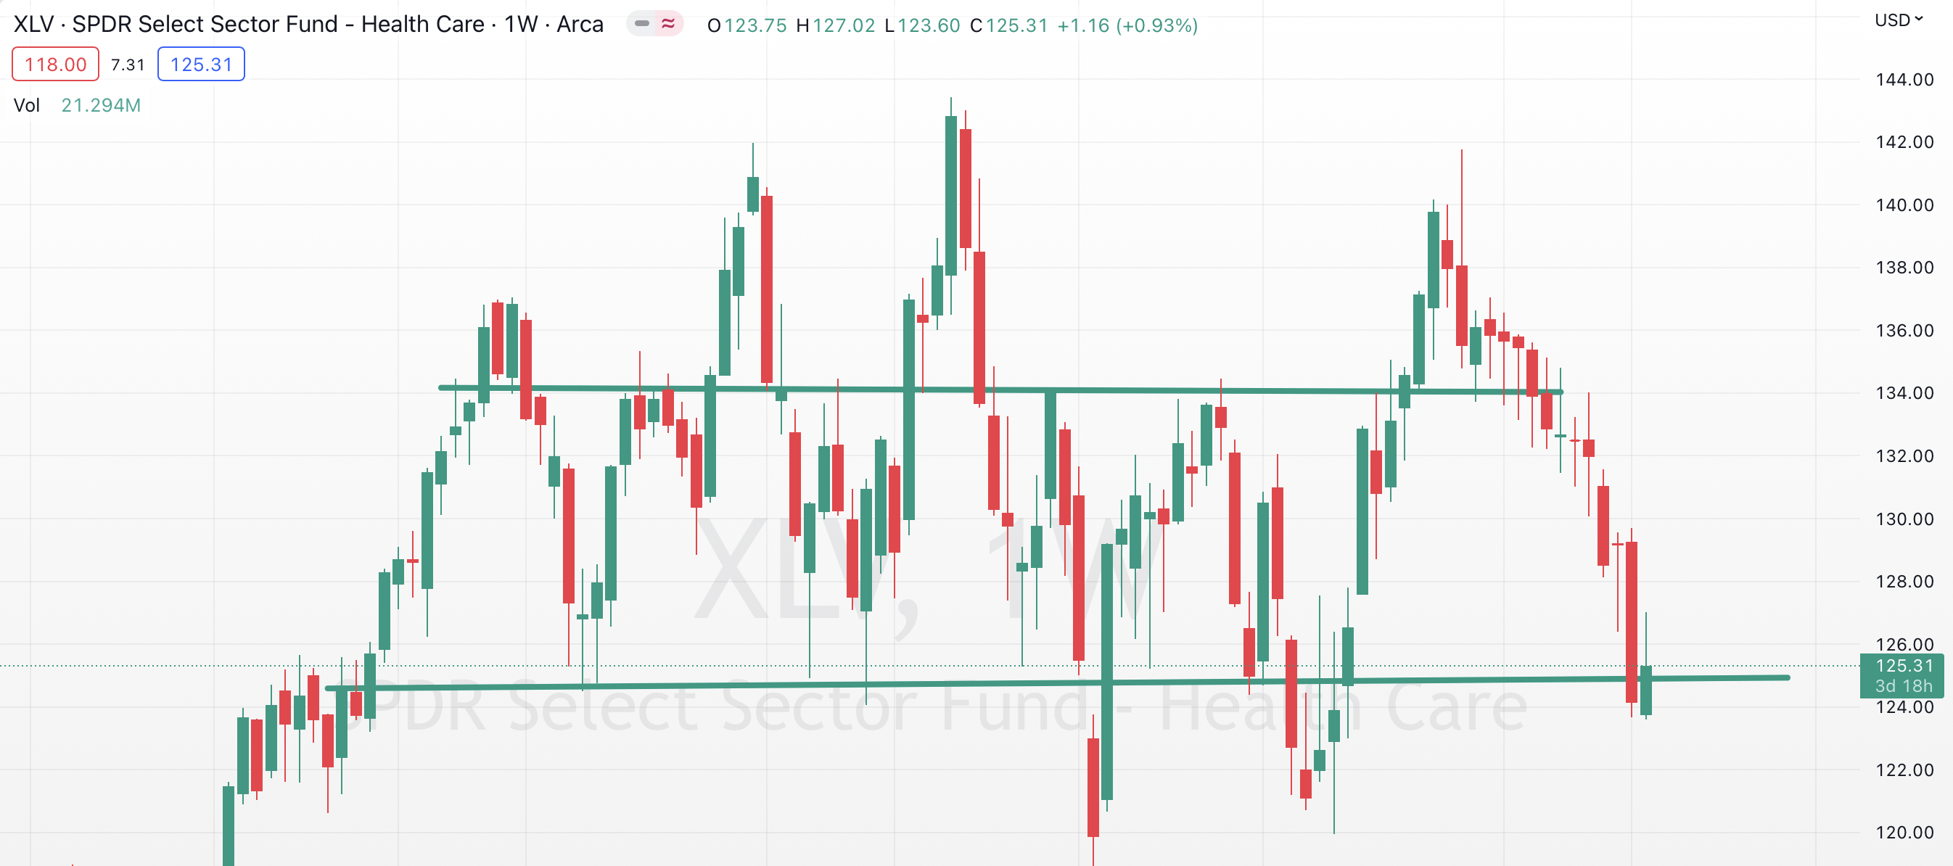This screenshot has height=866, width=1953.
Task: Select the Vol indicator label
Action: coord(27,105)
